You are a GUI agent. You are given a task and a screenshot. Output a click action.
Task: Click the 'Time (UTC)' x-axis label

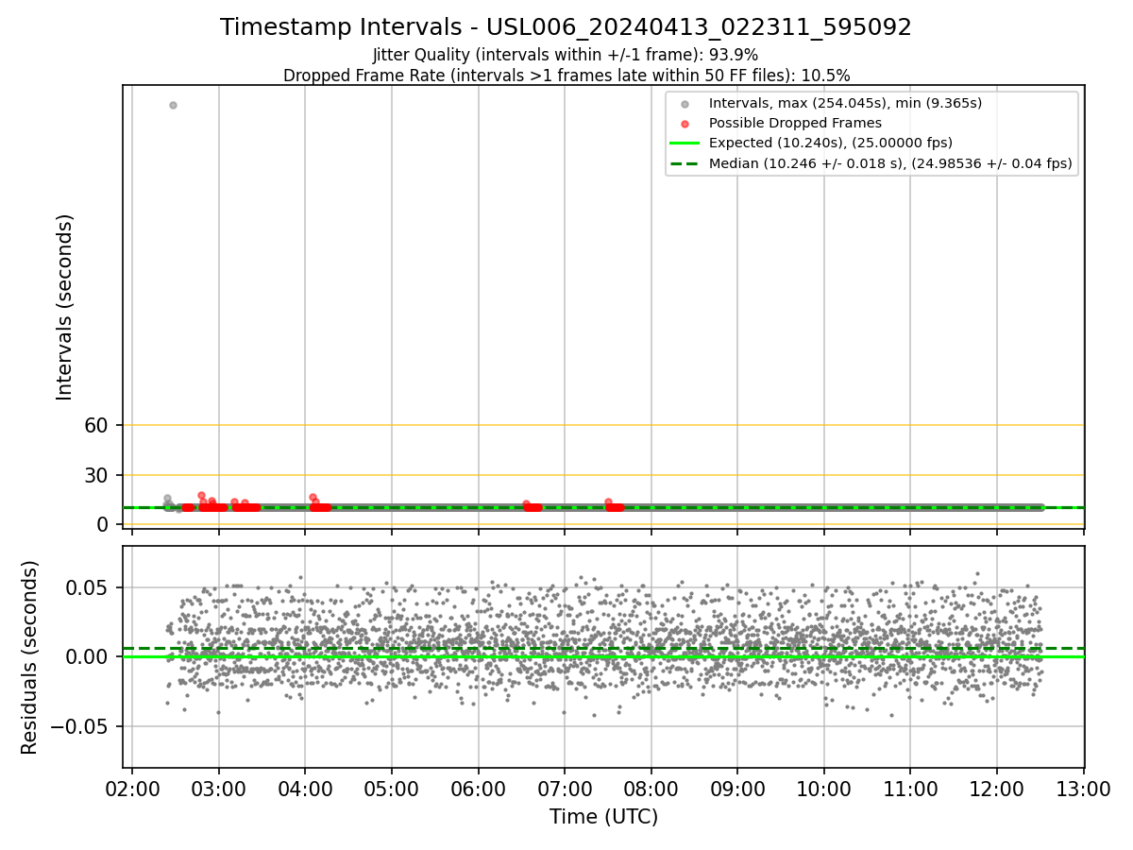pyautogui.click(x=603, y=817)
